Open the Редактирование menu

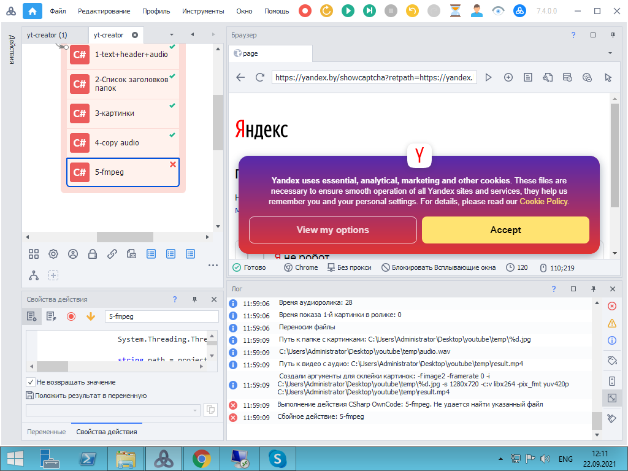(x=104, y=11)
